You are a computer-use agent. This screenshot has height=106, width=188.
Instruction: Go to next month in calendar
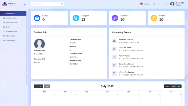(41, 86)
